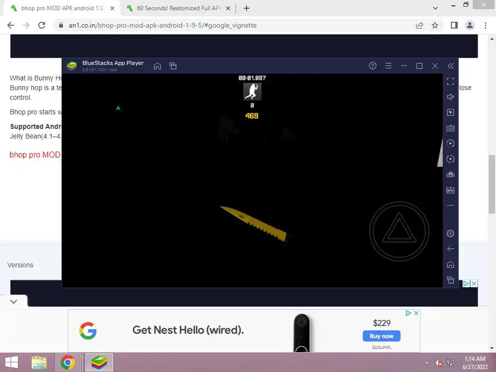Open BlueStacks multi-instance tabs icon in title bar
This screenshot has width=496, height=372.
pyautogui.click(x=173, y=66)
